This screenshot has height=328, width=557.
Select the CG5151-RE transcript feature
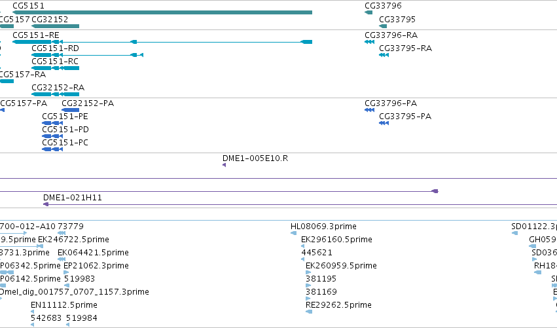(x=162, y=42)
